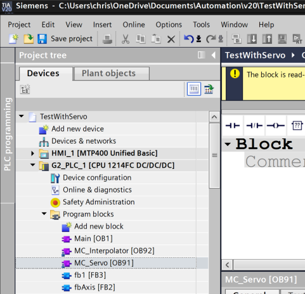Click project tree green arrow icon
This screenshot has width=305, height=294.
pyautogui.click(x=209, y=89)
